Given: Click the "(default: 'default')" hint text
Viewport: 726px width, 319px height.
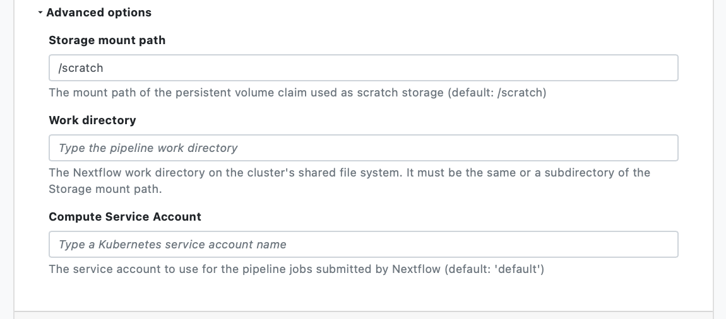Looking at the screenshot, I should pos(494,269).
